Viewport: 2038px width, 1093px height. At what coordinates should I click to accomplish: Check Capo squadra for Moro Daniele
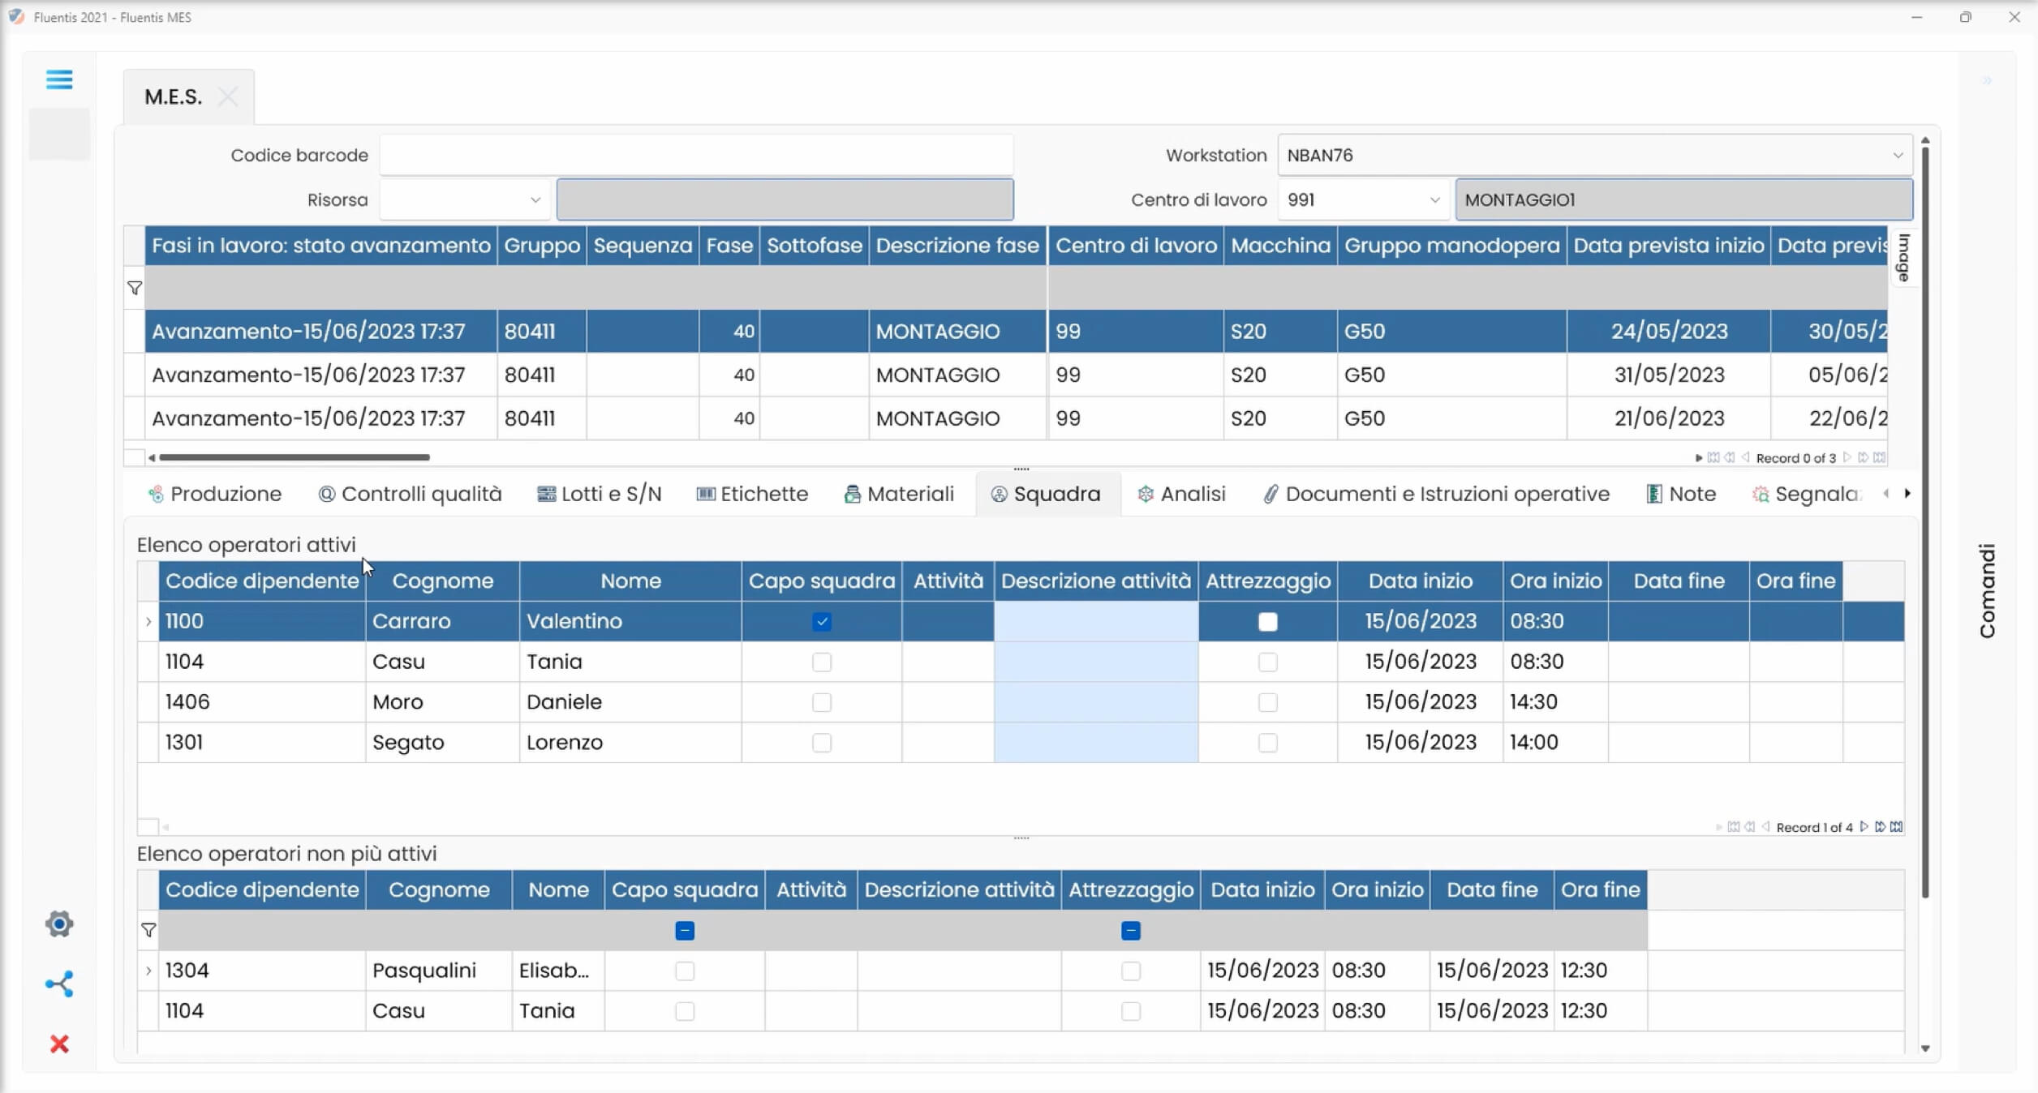coord(822,702)
